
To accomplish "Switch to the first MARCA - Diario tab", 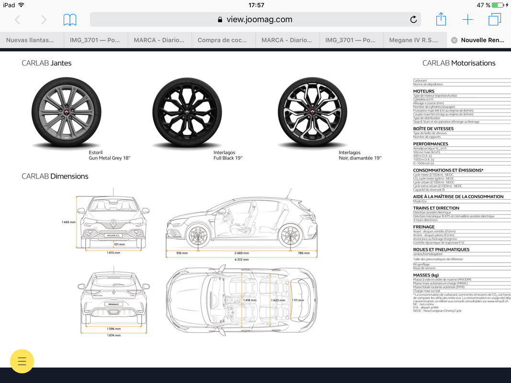I will (159, 40).
